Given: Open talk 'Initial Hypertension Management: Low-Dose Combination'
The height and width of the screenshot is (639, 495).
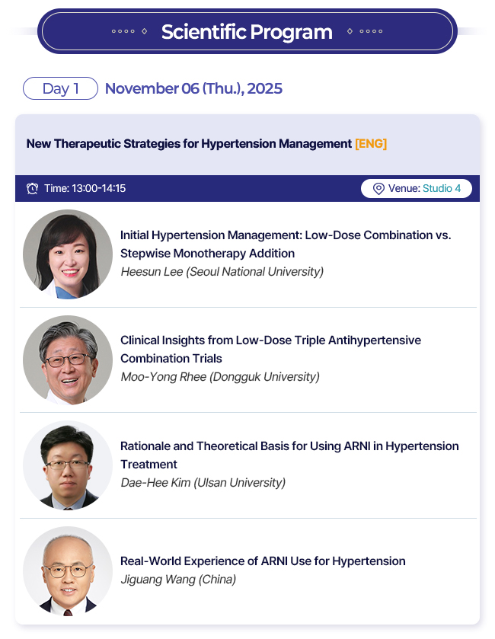Looking at the screenshot, I should [x=286, y=244].
